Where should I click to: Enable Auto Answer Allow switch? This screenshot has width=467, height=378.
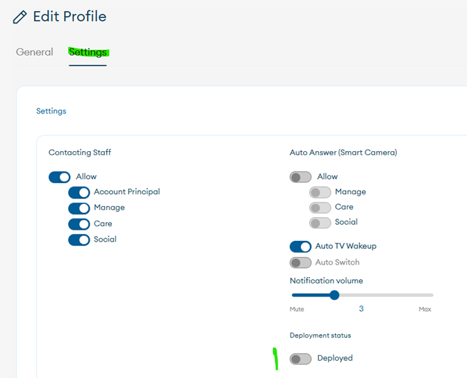300,177
